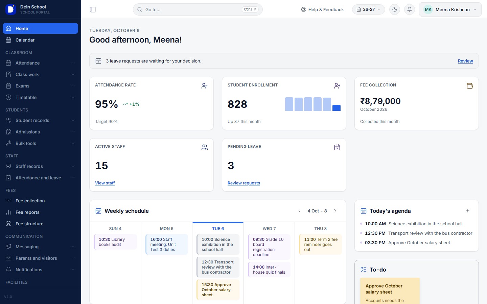
Task: Open Help & Feedback
Action: [x=322, y=9]
